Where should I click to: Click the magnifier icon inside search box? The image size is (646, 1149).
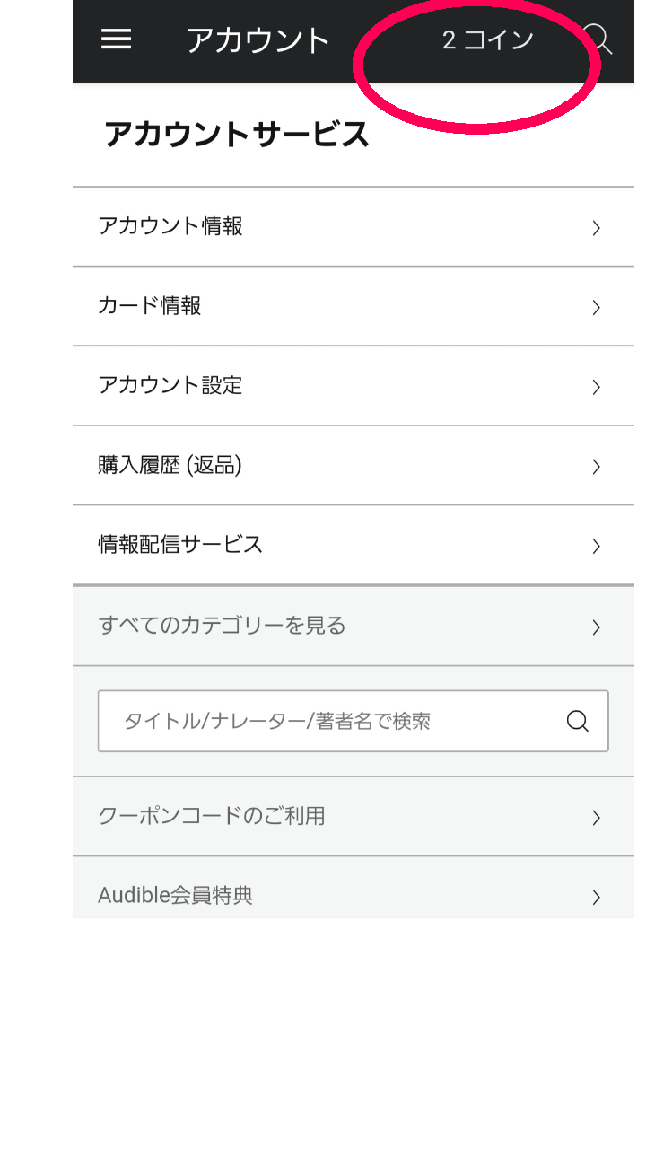[x=578, y=721]
